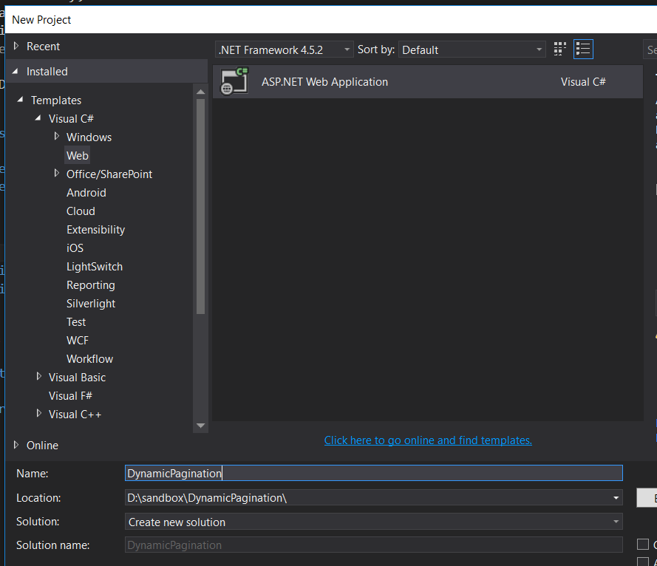This screenshot has width=657, height=566.
Task: Open the .NET Framework 4.5.2 dropdown
Action: coord(347,49)
